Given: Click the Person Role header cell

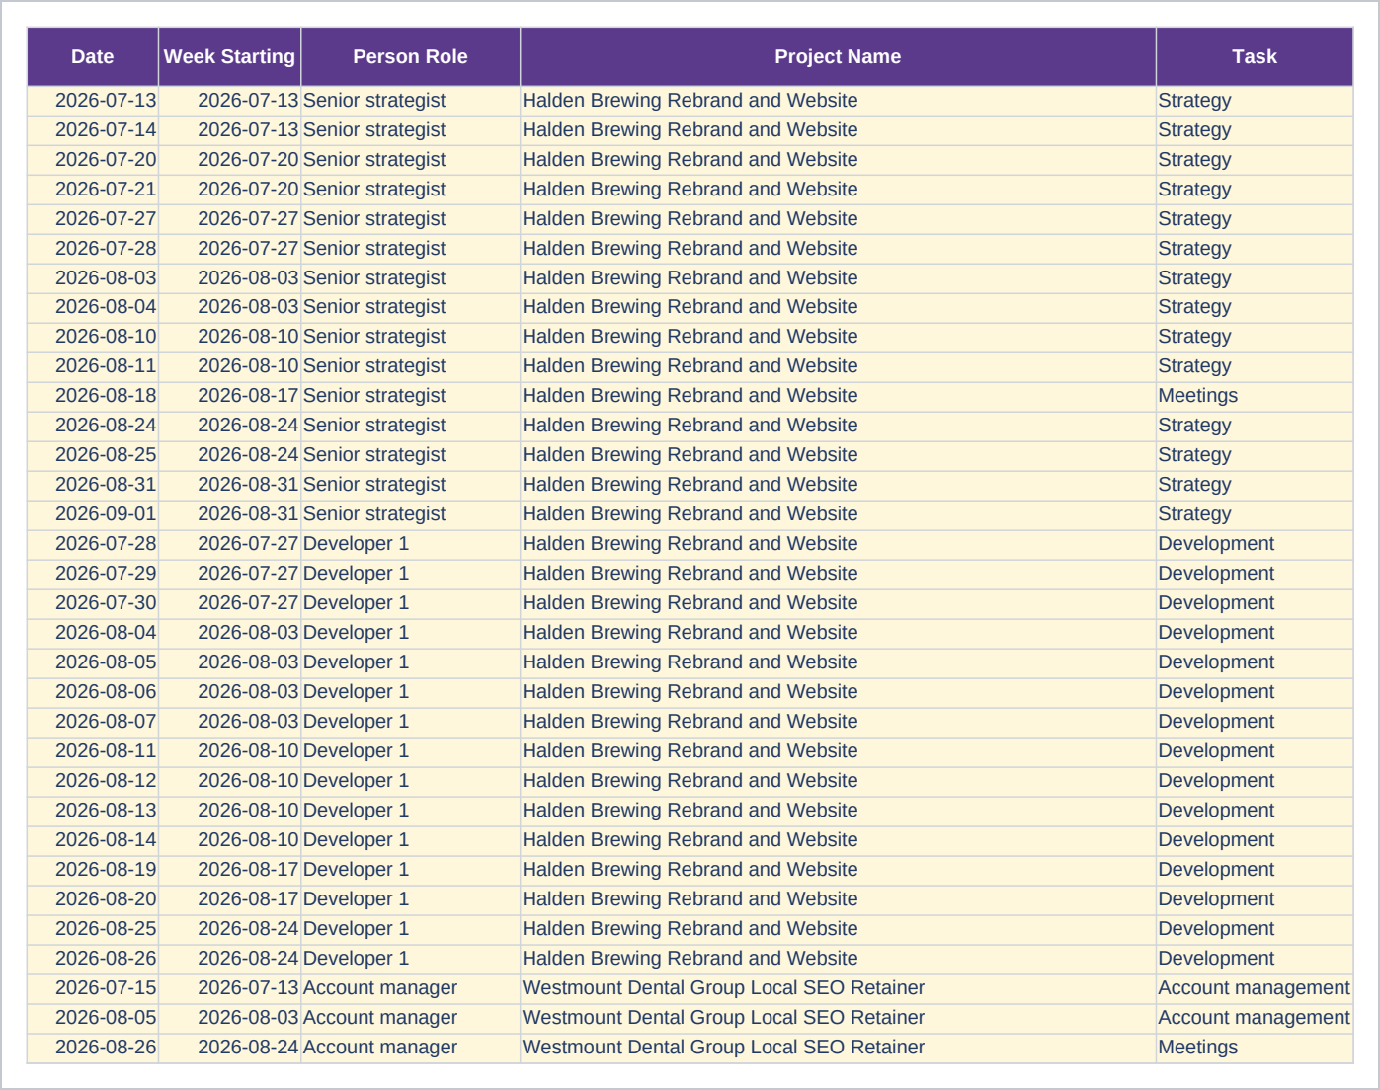Looking at the screenshot, I should click(x=410, y=56).
